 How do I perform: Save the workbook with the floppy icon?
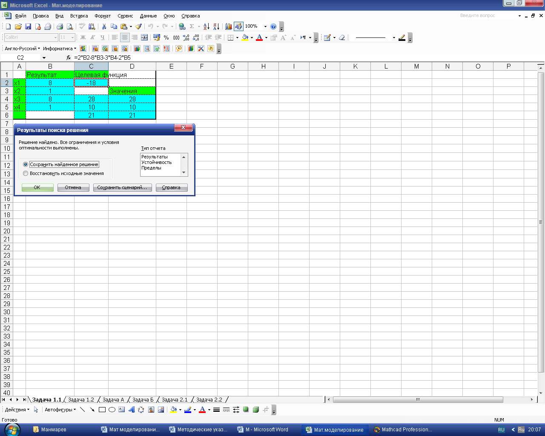coord(28,26)
